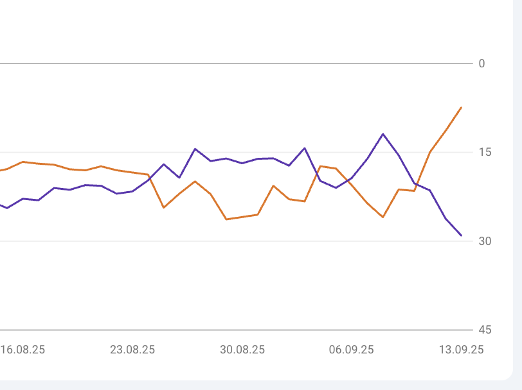The image size is (522, 390).
Task: Select the 23.08.25 date label
Action: 132,350
